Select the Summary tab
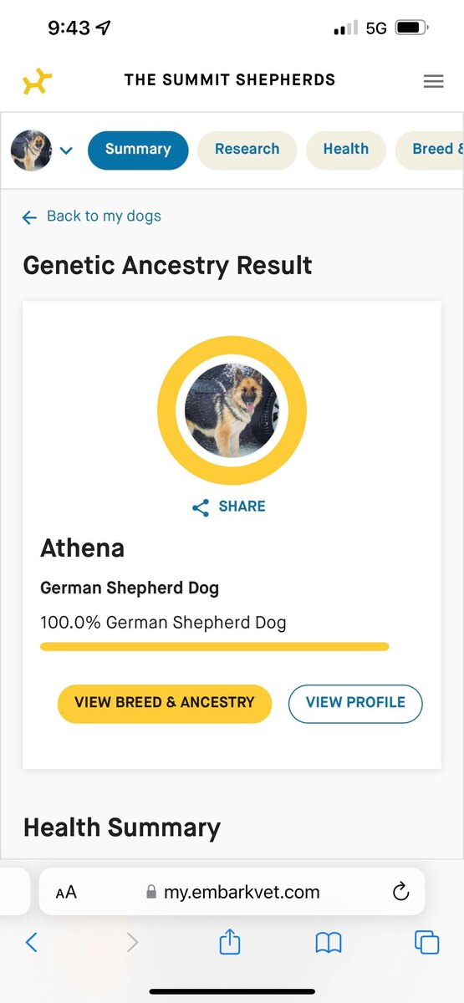Viewport: 464px width, 1003px height. coord(138,150)
